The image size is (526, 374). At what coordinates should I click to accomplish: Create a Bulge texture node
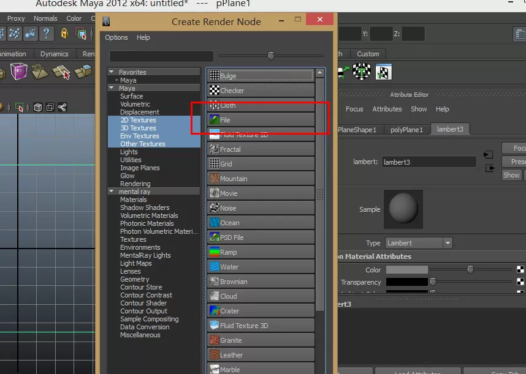point(261,76)
